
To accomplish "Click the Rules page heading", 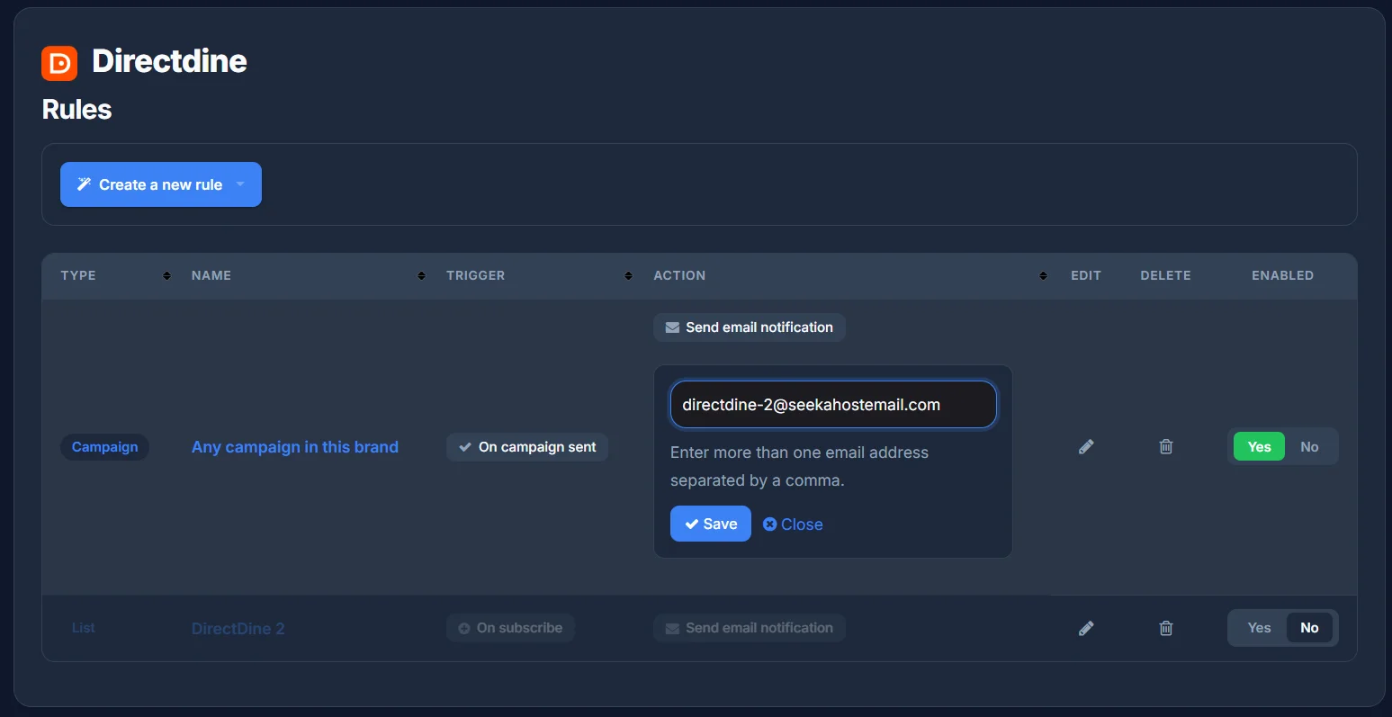I will 77,110.
